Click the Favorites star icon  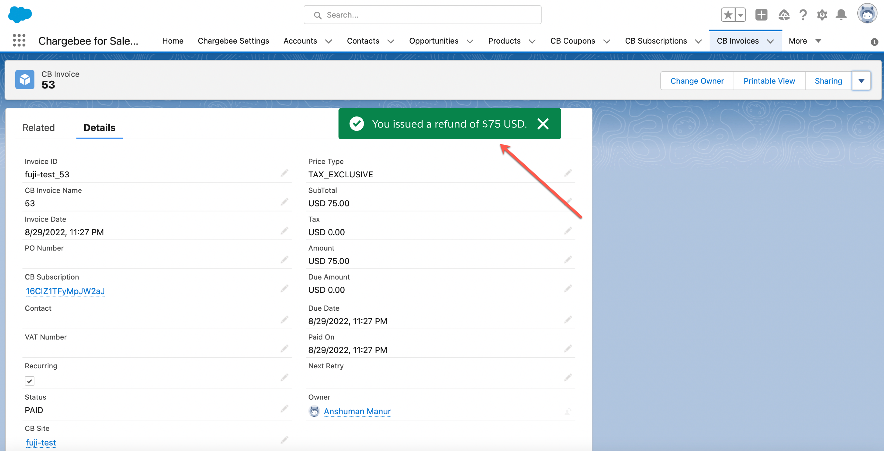coord(727,15)
